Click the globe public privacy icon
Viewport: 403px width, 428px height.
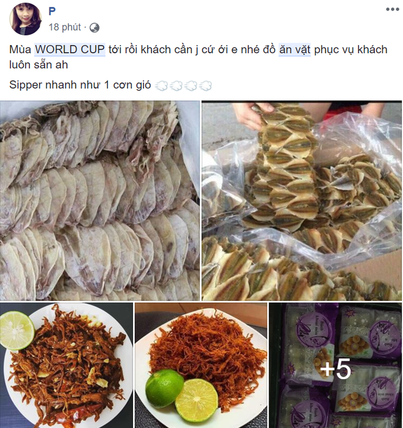tap(95, 27)
